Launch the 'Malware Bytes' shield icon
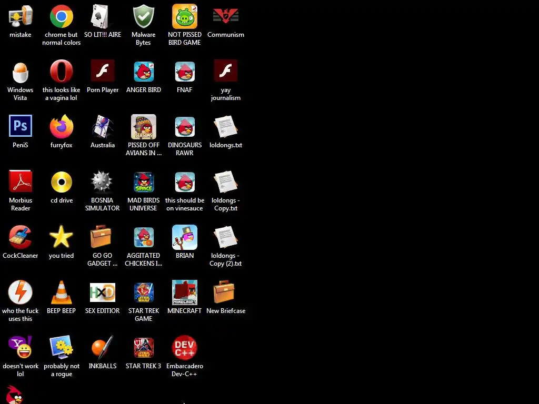The height and width of the screenshot is (404, 539). coord(143,16)
